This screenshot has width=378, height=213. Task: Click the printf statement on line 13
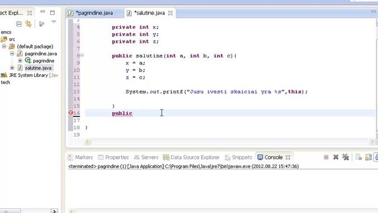pos(216,92)
